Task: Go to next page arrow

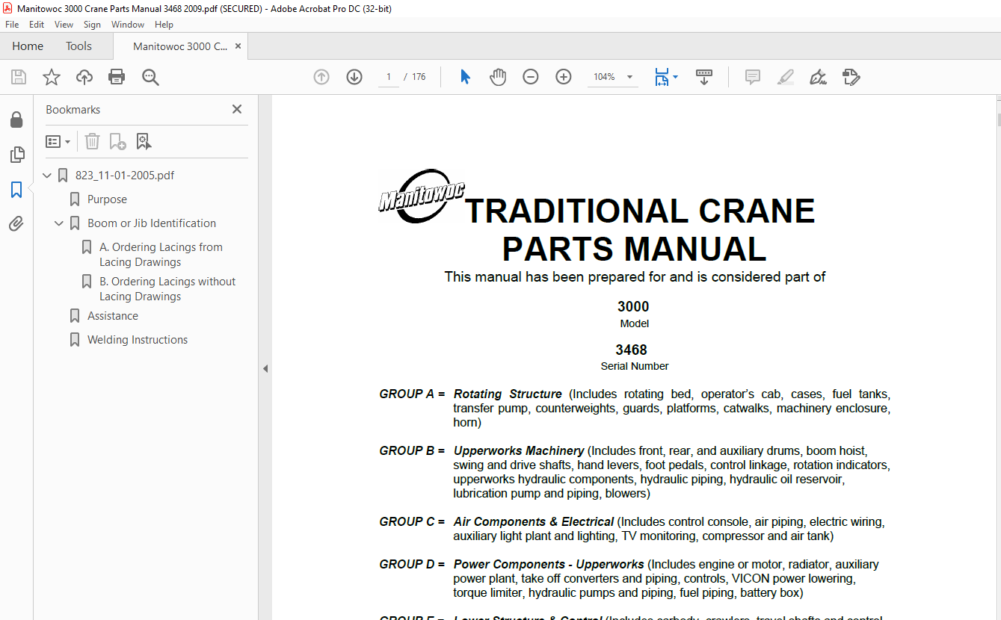Action: click(x=354, y=77)
